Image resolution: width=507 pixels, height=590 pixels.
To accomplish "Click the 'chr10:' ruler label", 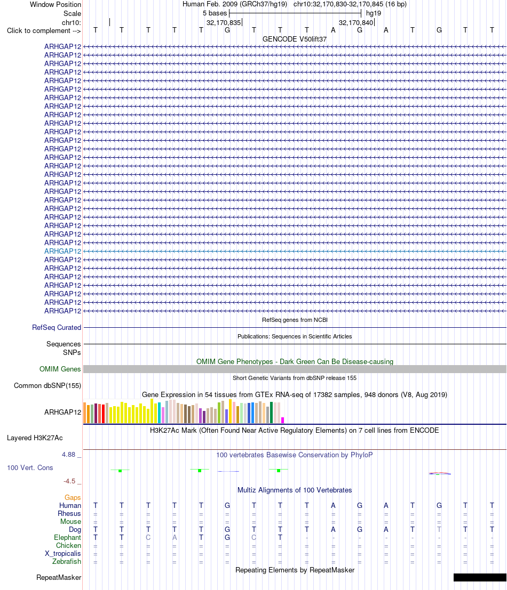I will click(71, 22).
